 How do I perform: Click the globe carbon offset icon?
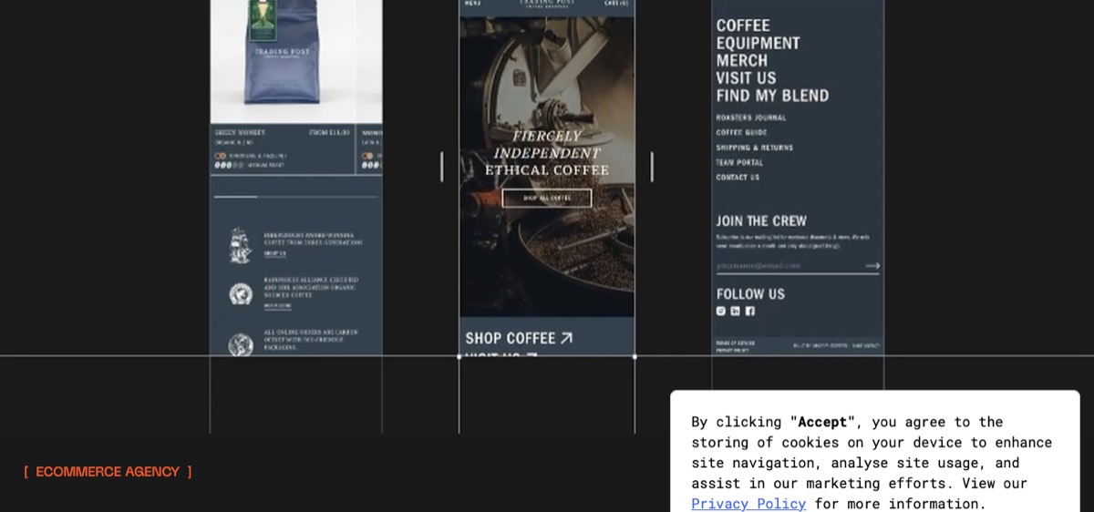[x=240, y=344]
